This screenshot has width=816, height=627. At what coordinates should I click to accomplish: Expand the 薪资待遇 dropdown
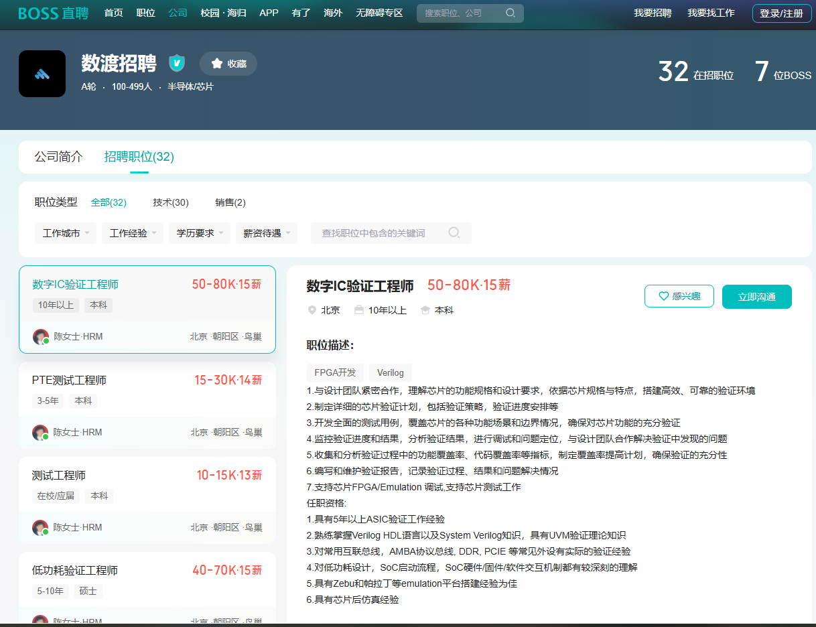pyautogui.click(x=267, y=233)
